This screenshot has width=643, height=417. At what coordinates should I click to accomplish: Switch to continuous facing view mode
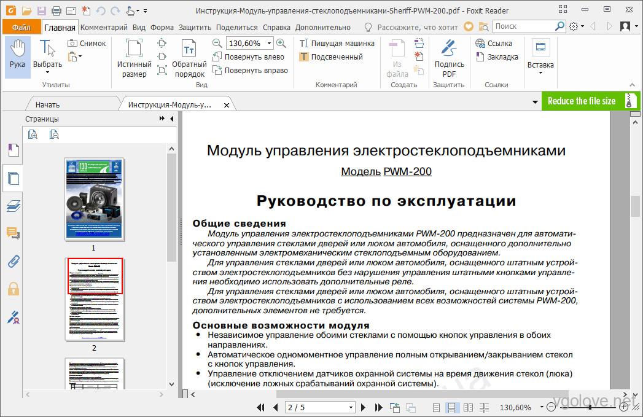pyautogui.click(x=485, y=407)
